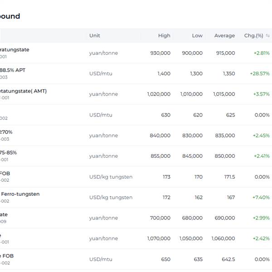This screenshot has height=272, width=272.
Task: Click the Unit column header
Action: click(x=95, y=36)
